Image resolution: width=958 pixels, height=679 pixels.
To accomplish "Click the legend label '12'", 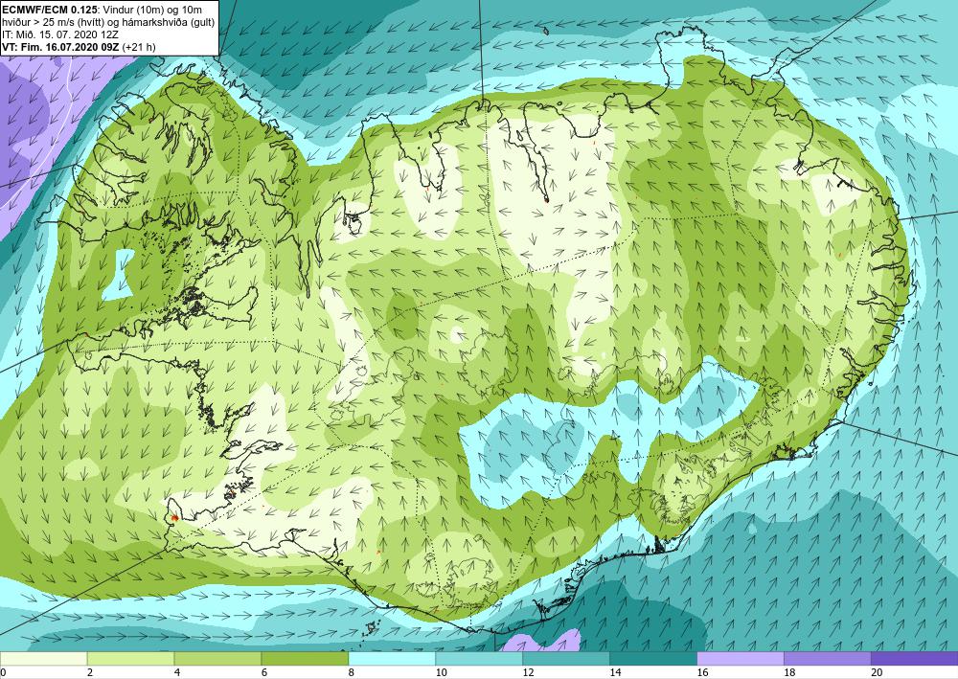I will coord(529,673).
